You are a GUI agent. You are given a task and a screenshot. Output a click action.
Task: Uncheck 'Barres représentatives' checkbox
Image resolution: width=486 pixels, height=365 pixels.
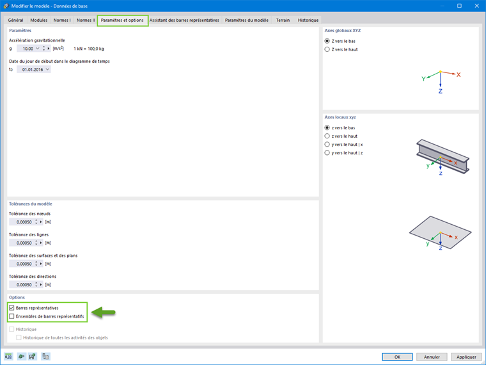click(12, 308)
